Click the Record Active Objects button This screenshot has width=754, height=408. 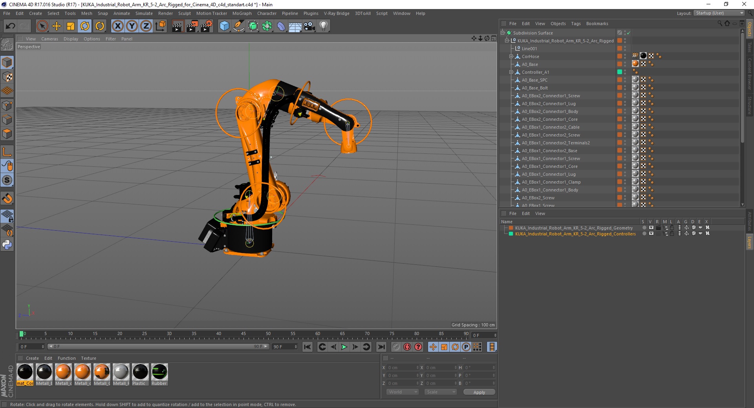pyautogui.click(x=396, y=347)
